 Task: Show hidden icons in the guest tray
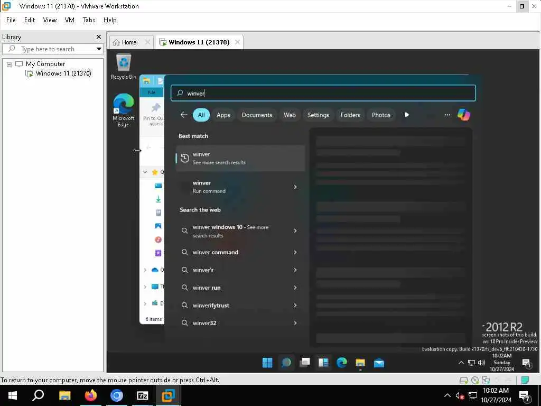pos(461,363)
